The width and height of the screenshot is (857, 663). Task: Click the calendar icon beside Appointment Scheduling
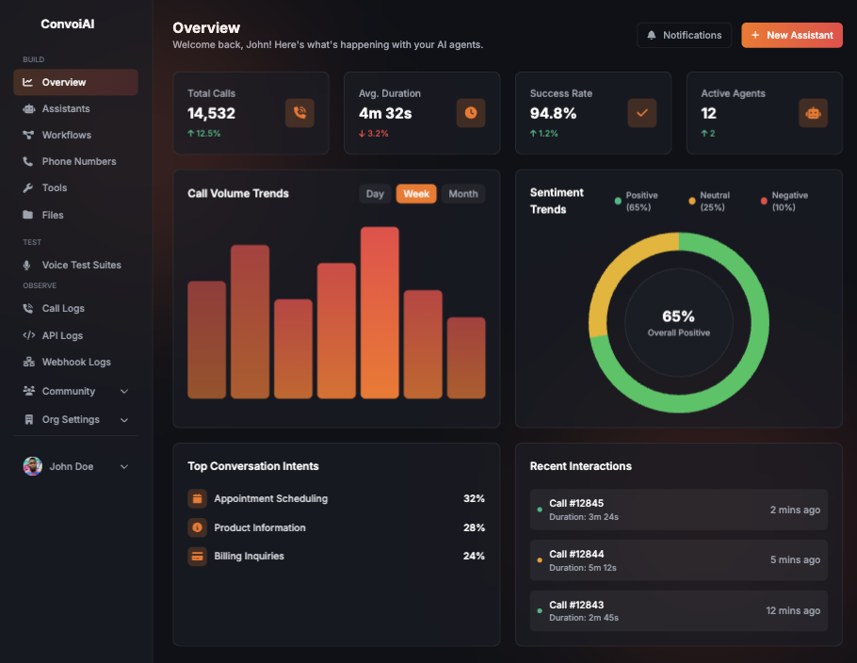[197, 499]
